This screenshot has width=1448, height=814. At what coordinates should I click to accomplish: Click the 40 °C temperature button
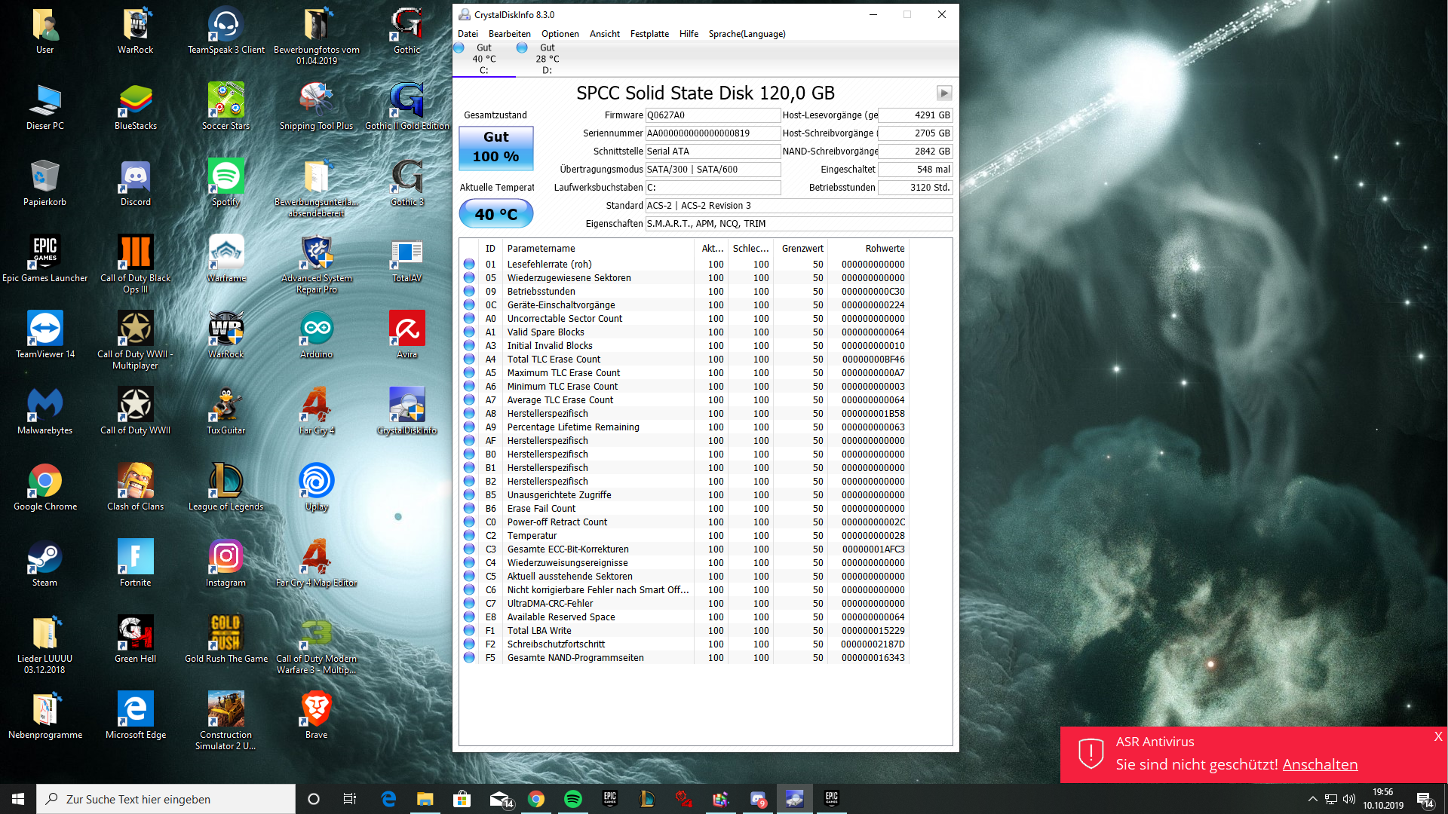[495, 214]
